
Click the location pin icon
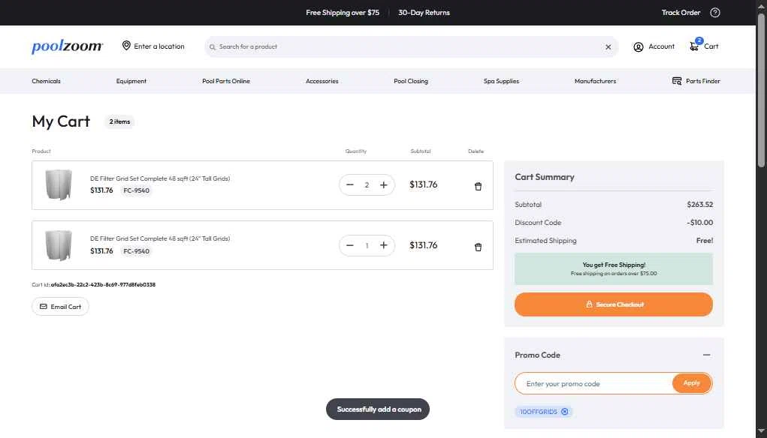point(126,46)
